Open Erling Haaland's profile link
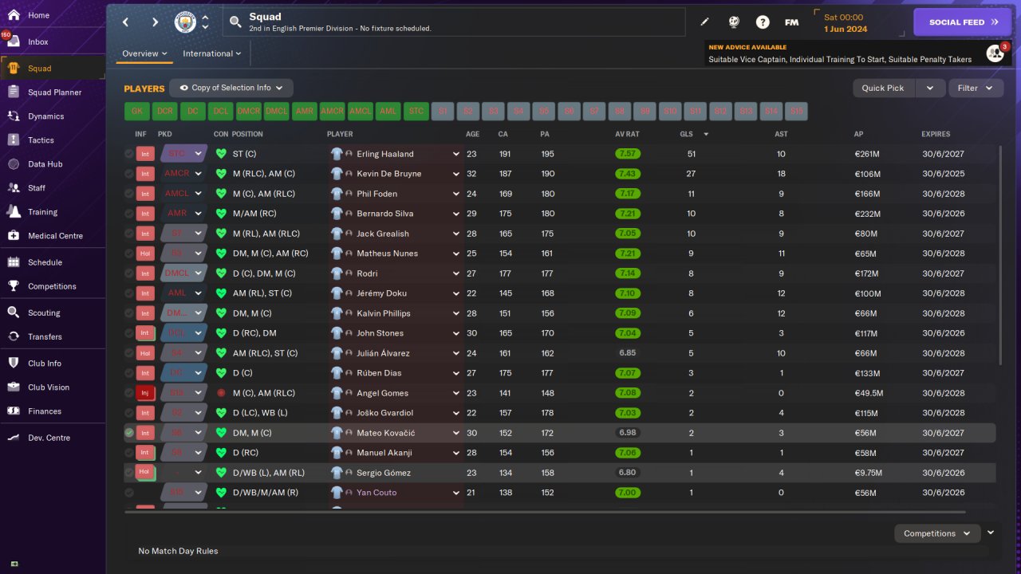The height and width of the screenshot is (574, 1021). [x=384, y=154]
